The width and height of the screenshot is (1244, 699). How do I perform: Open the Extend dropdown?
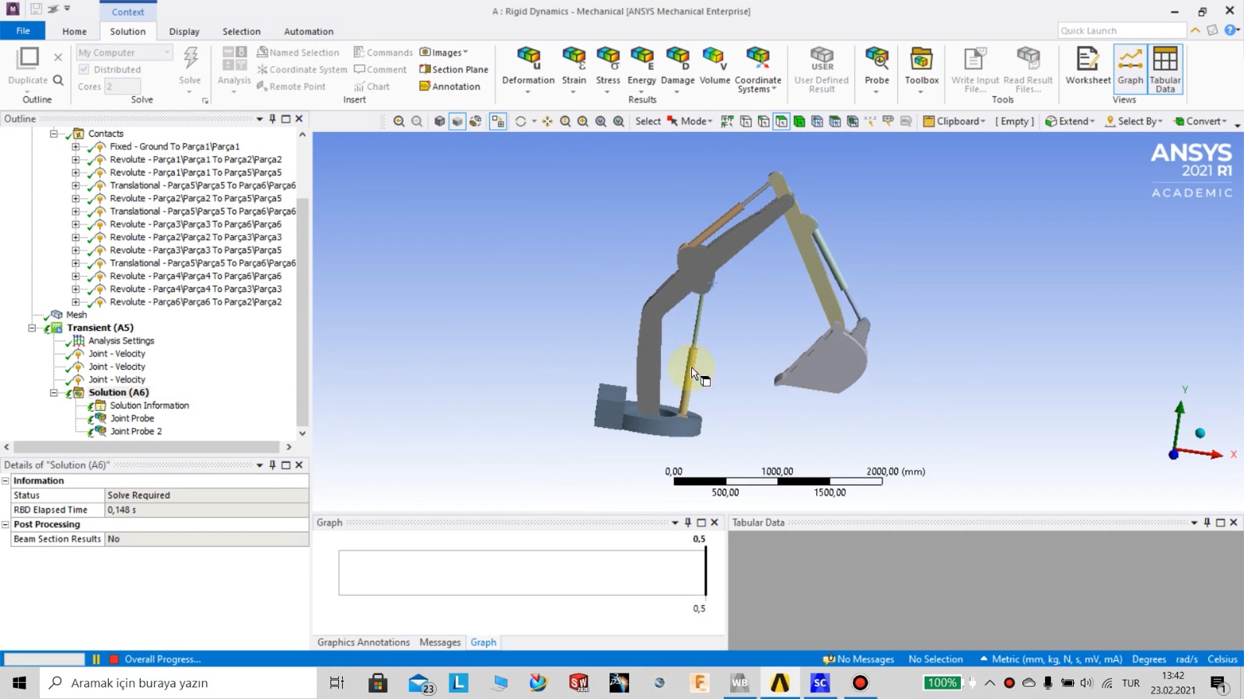pos(1070,121)
